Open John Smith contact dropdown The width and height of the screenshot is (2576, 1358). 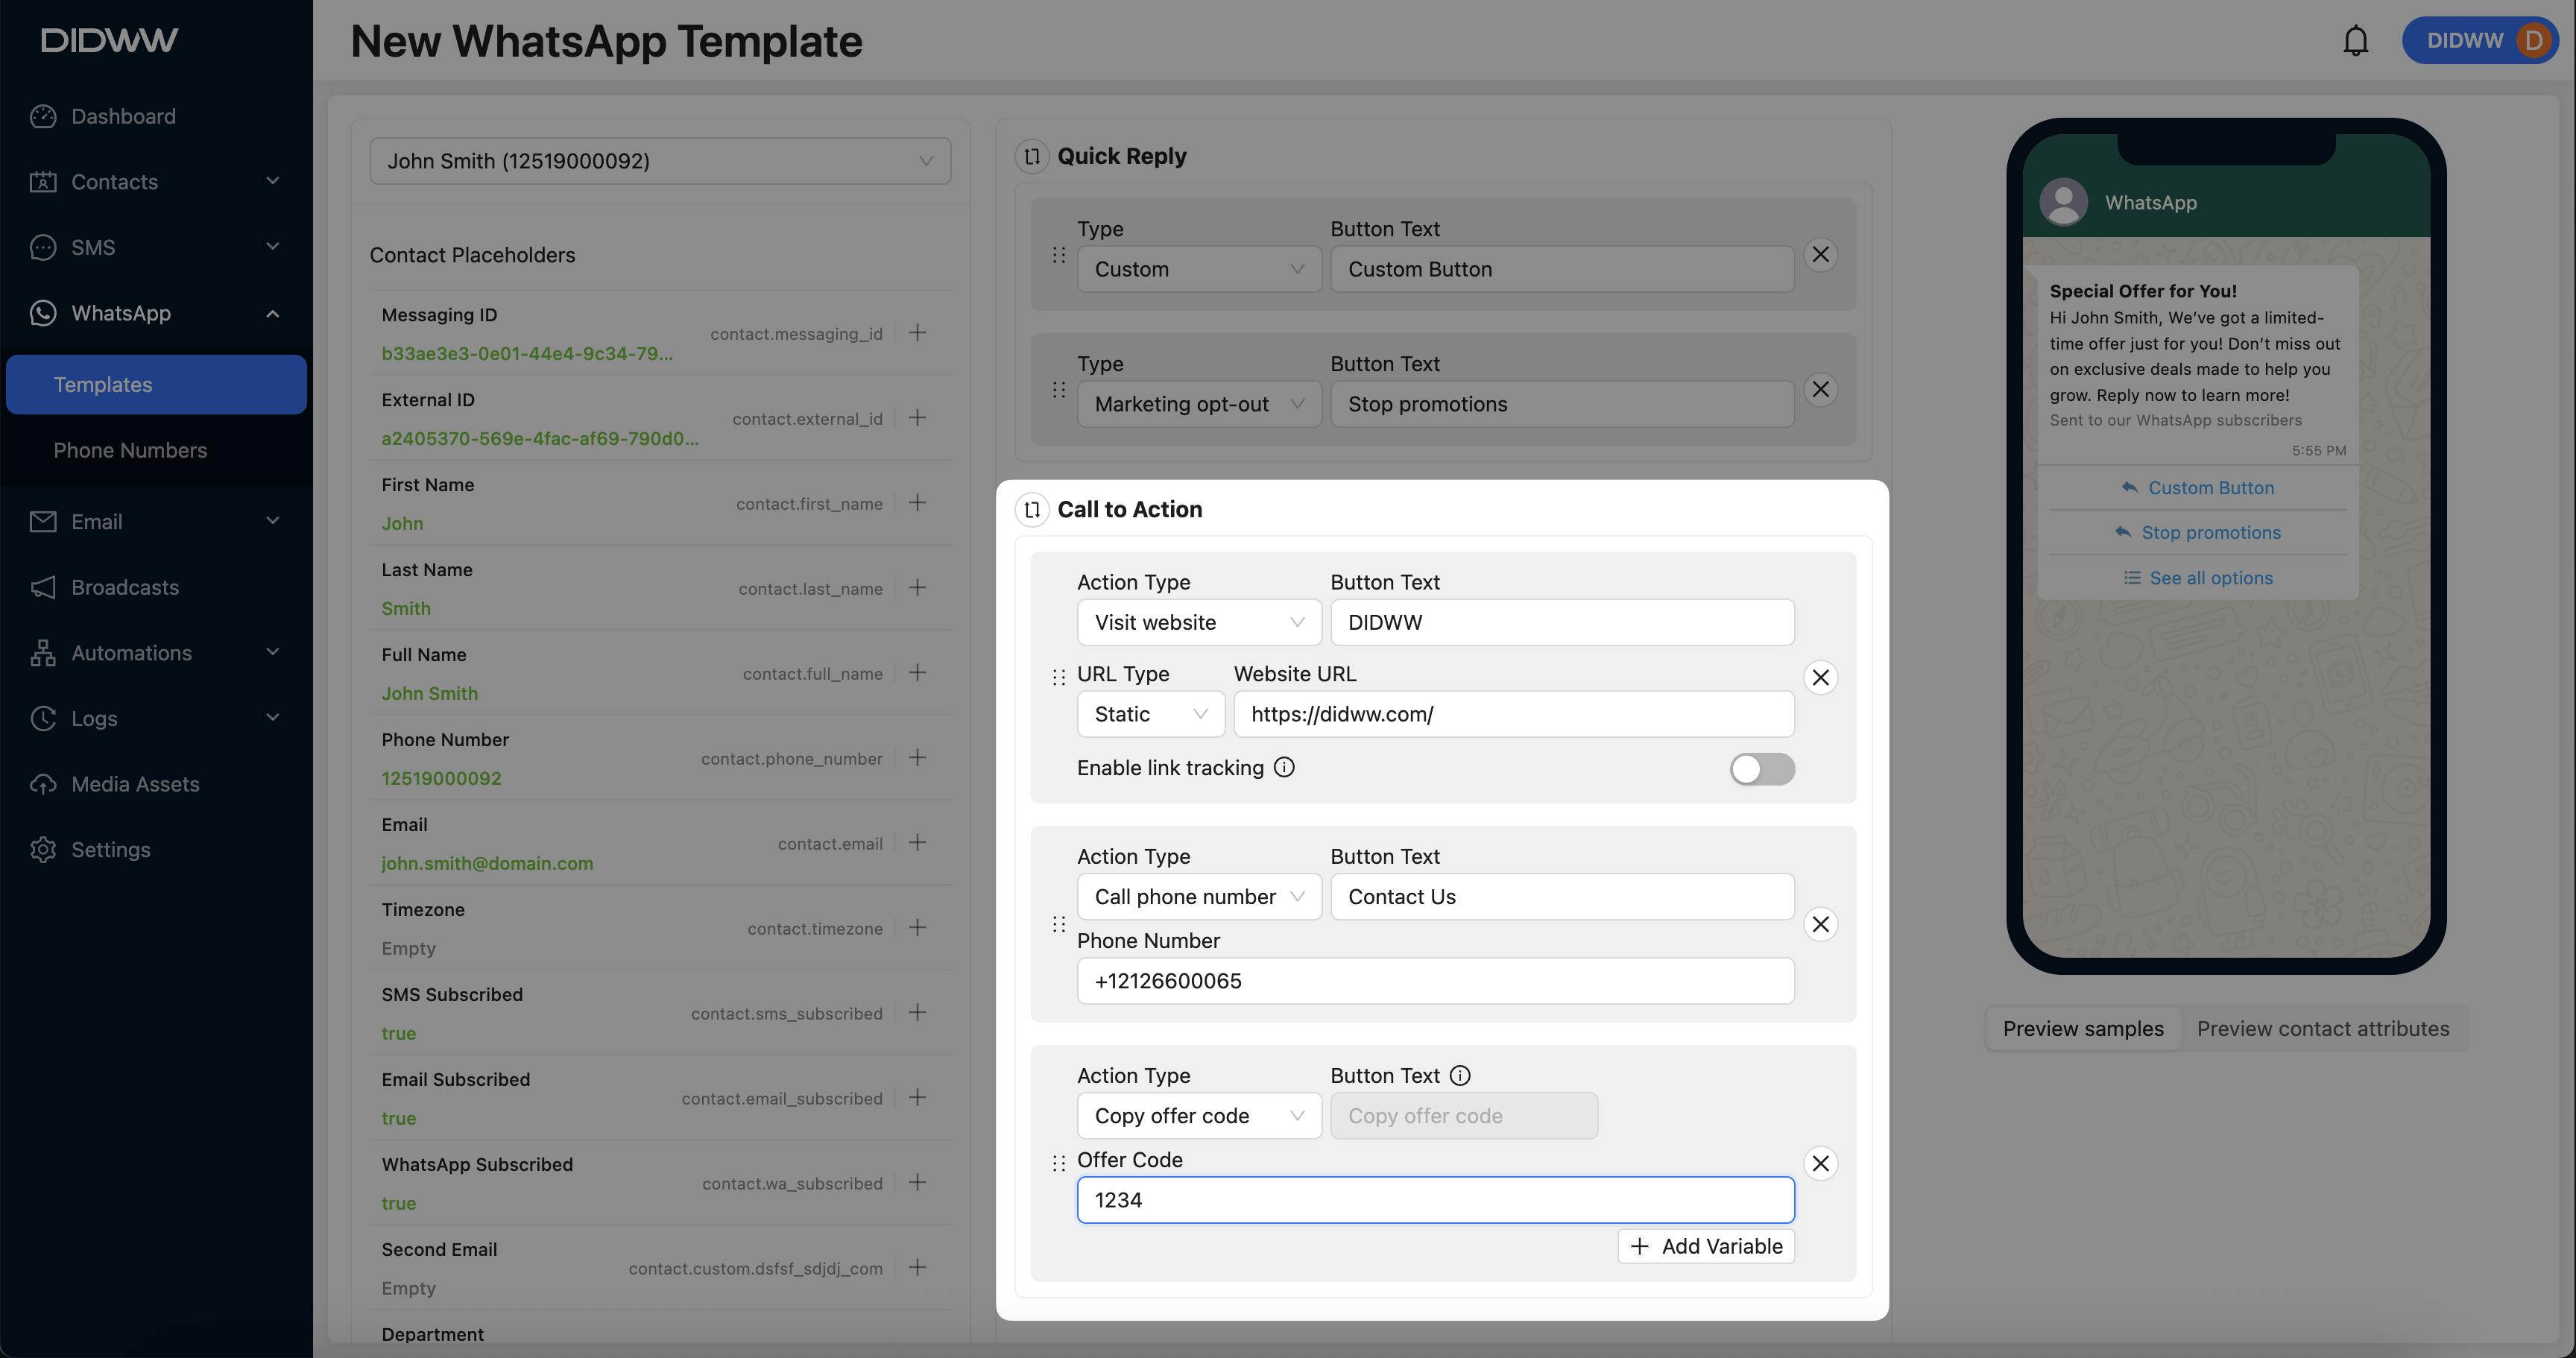pyautogui.click(x=660, y=161)
